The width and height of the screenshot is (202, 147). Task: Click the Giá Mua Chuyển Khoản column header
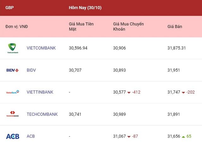point(128,26)
